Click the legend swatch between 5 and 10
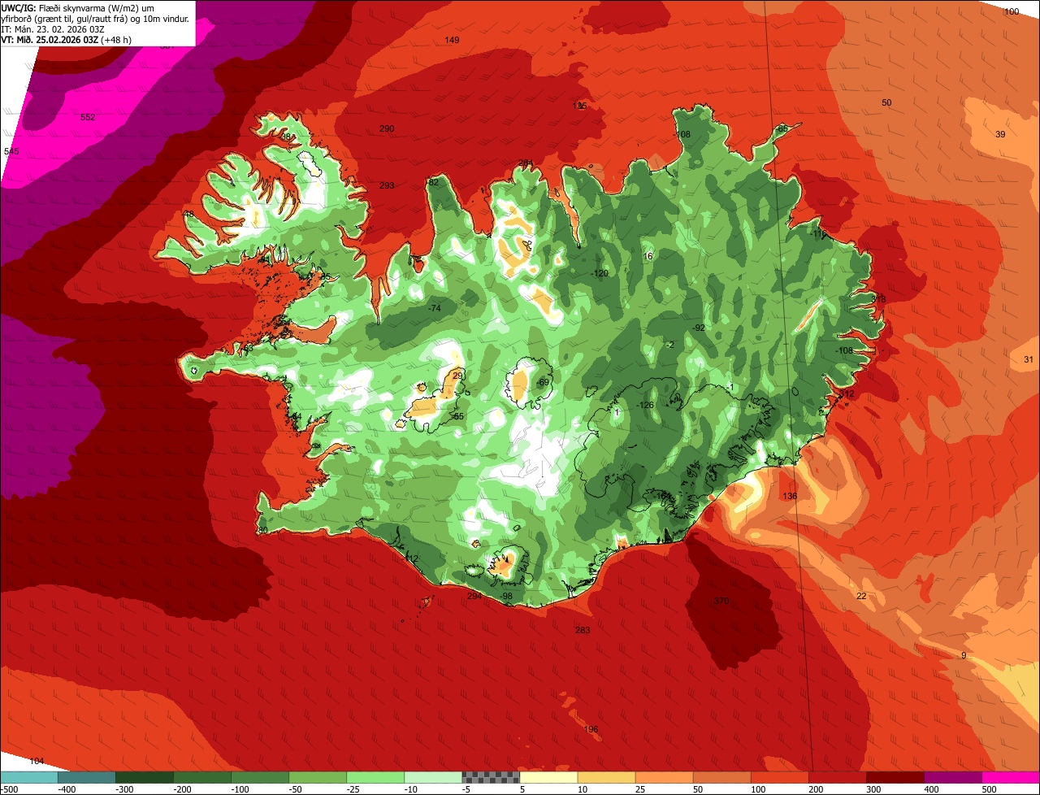This screenshot has height=795, width=1040. (x=548, y=777)
